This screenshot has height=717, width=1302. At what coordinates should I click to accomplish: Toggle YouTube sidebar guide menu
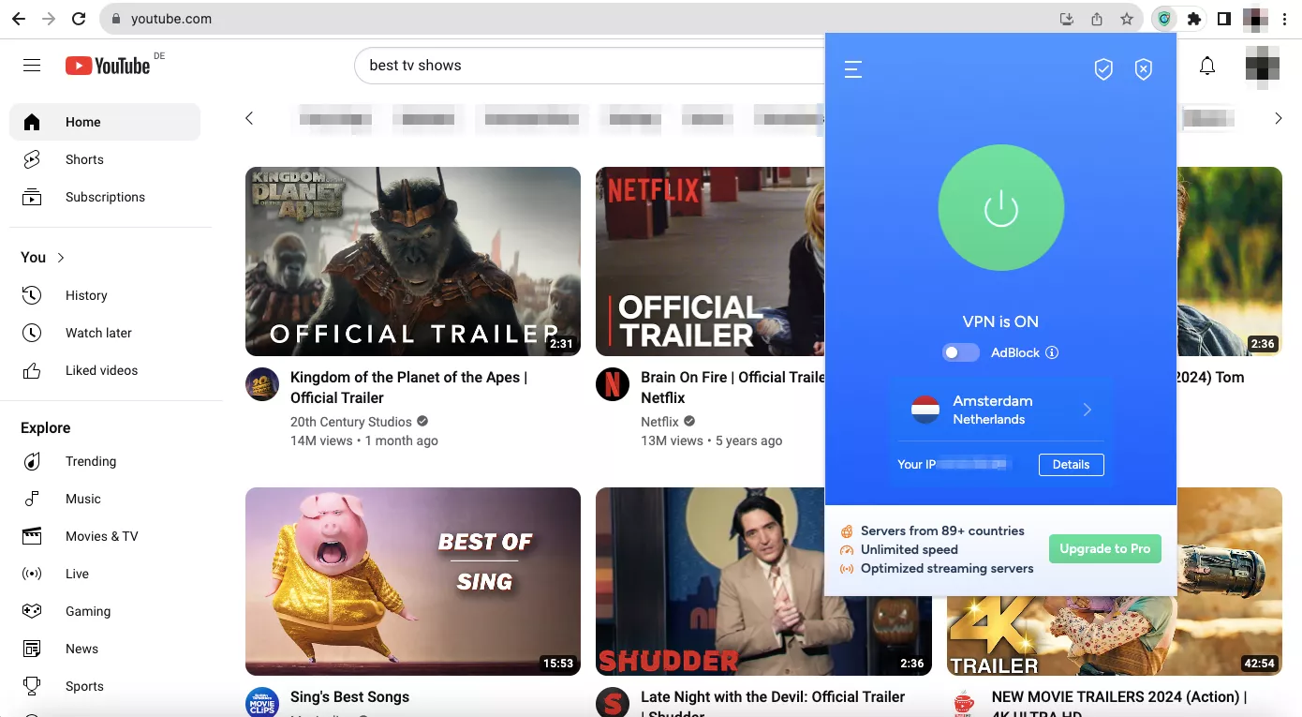pyautogui.click(x=32, y=66)
